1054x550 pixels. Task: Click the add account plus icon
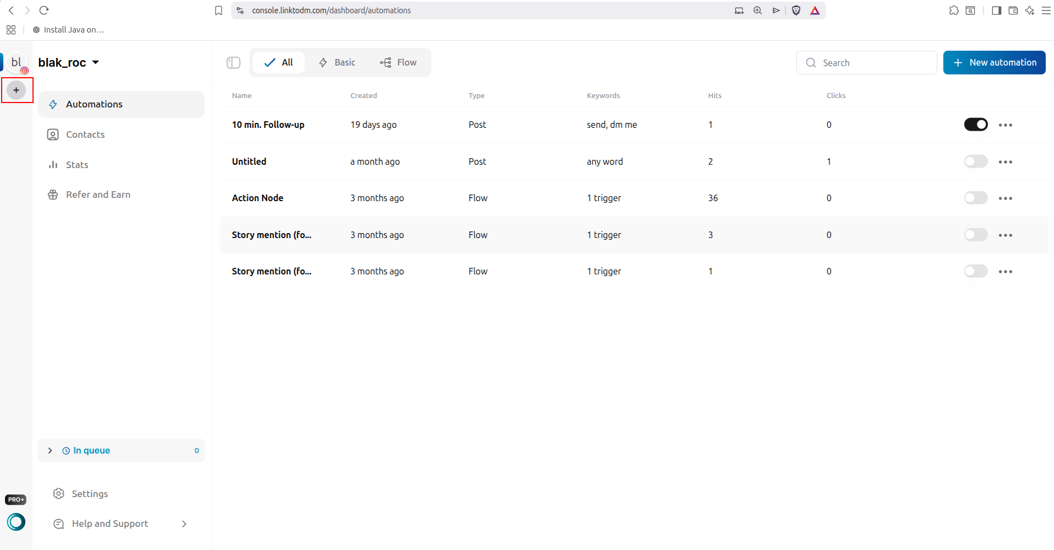[x=17, y=90]
